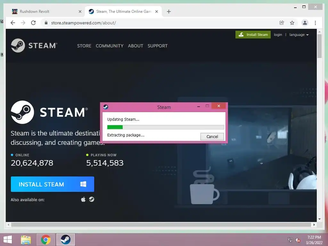Click the PLAYING NOW count 5,514,583
The image size is (328, 246).
pyautogui.click(x=105, y=163)
